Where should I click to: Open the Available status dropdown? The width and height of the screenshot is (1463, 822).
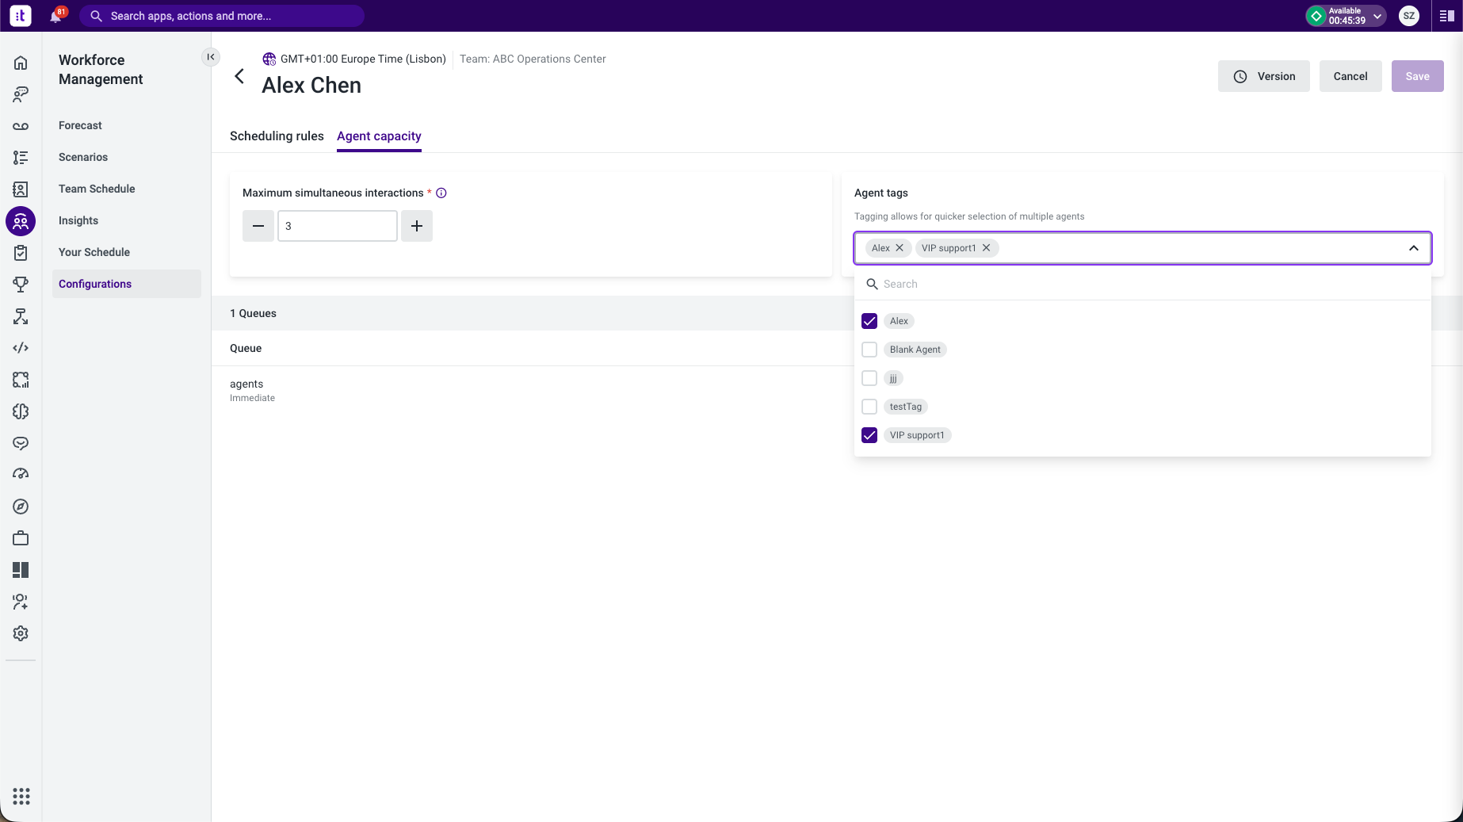coord(1346,16)
